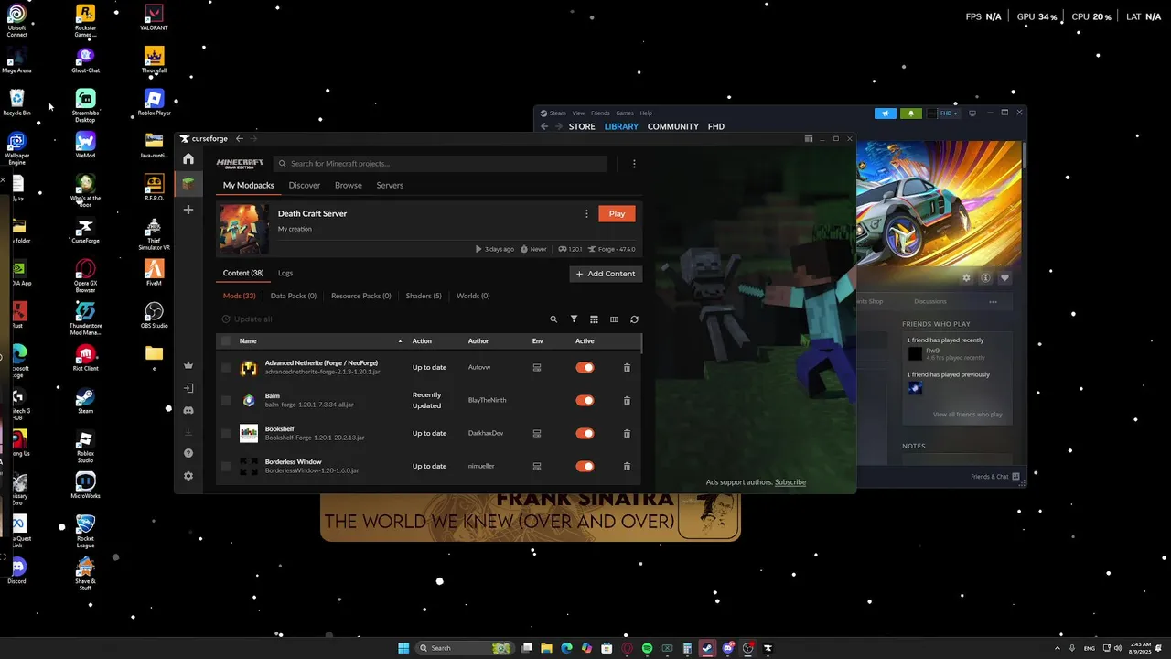
Task: Click plus icon to add a game
Action: pyautogui.click(x=188, y=210)
